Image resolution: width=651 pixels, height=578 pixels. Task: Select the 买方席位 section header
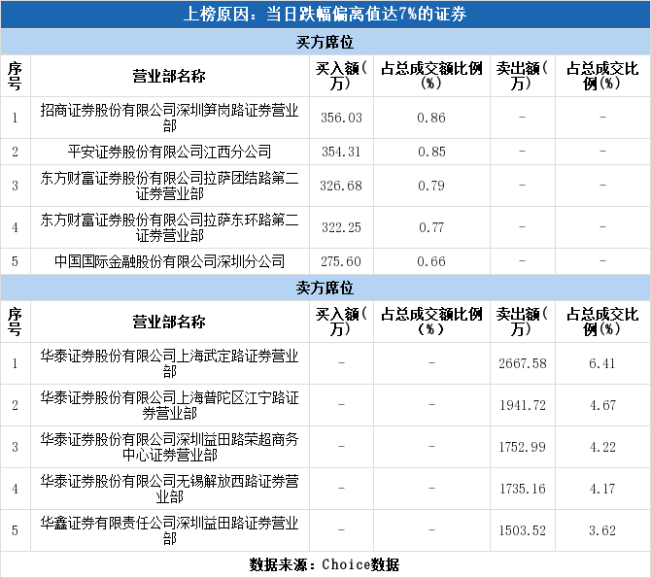[325, 42]
